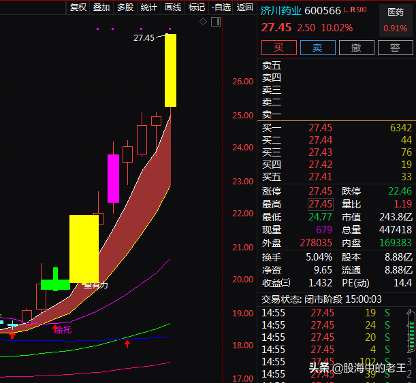Click the 内盘 value 169383

click(x=396, y=243)
